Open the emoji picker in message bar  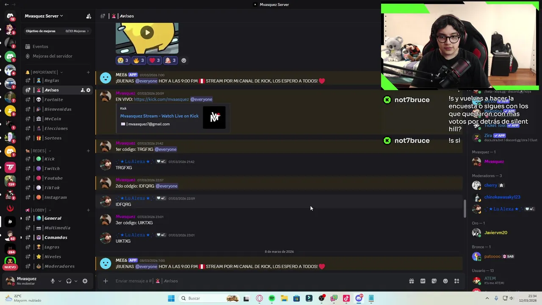click(445, 281)
